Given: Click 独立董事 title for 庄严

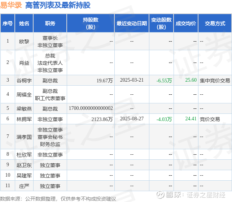Looking at the screenshot, I should click(x=50, y=186).
